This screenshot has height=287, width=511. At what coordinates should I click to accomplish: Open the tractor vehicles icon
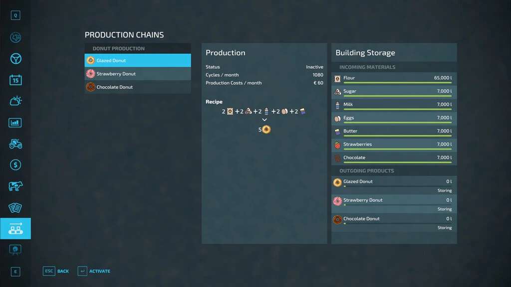click(15, 143)
